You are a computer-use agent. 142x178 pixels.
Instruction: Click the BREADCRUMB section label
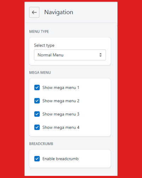click(x=41, y=144)
